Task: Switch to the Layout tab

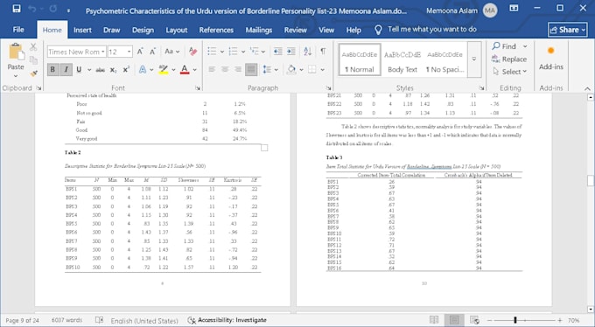Action: (177, 30)
